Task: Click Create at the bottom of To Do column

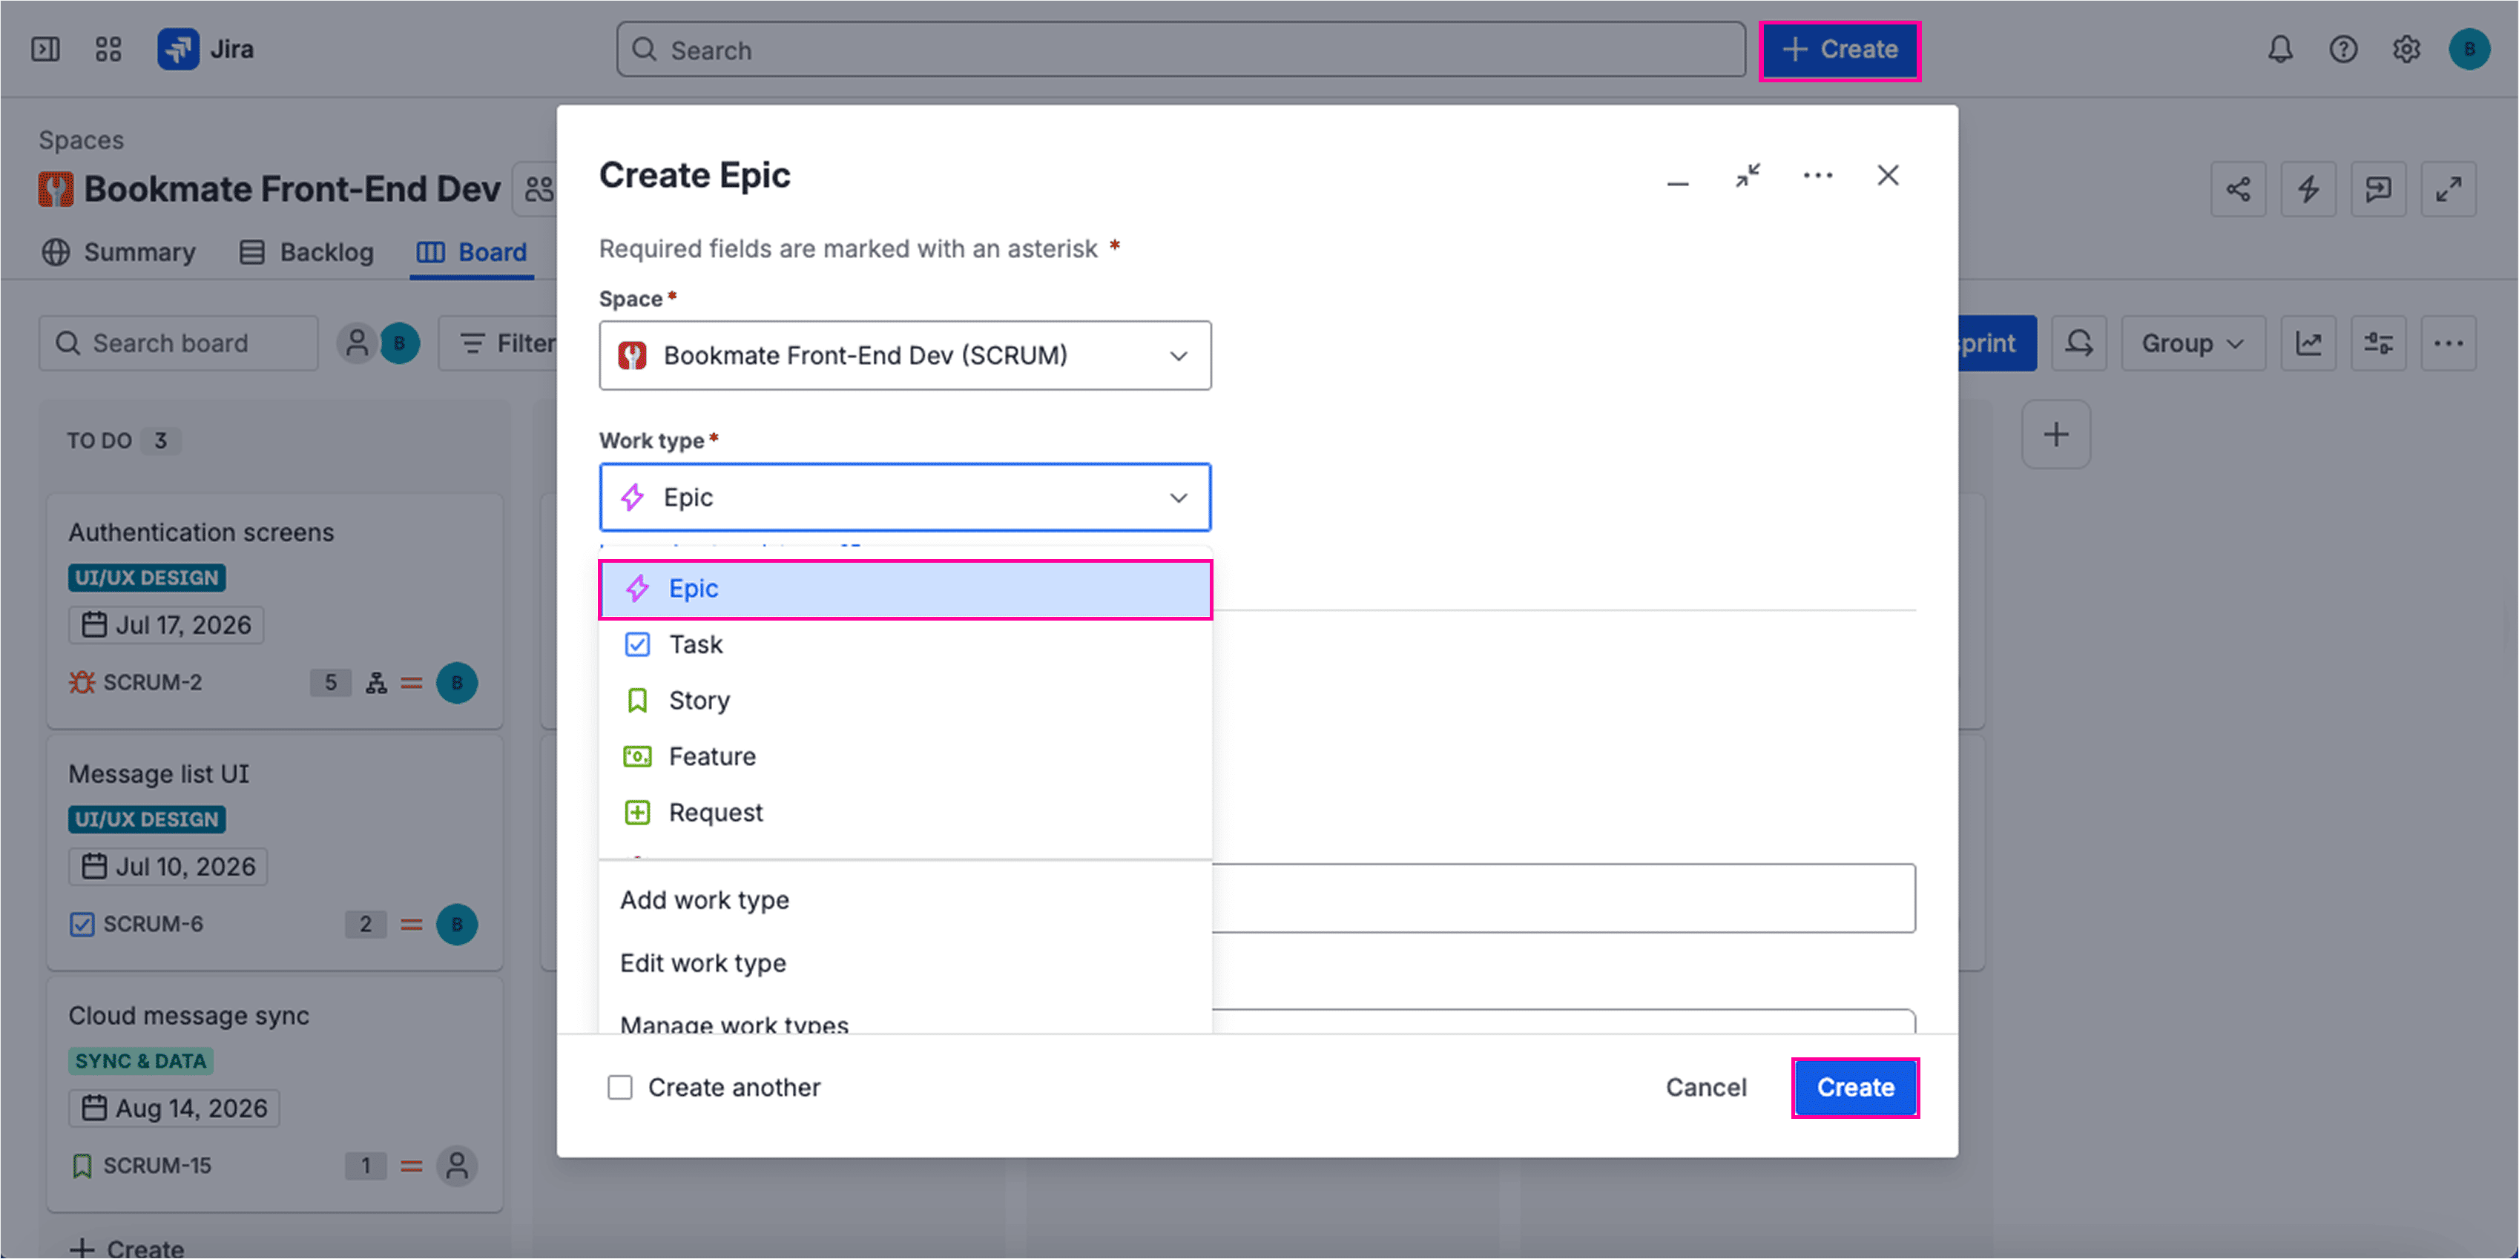Action: (126, 1248)
